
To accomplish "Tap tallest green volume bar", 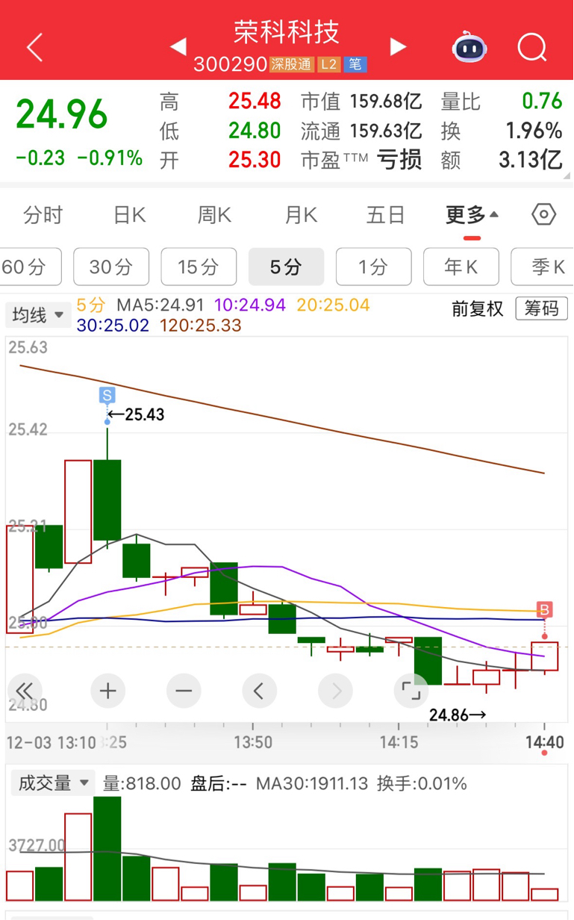I will 107,848.
